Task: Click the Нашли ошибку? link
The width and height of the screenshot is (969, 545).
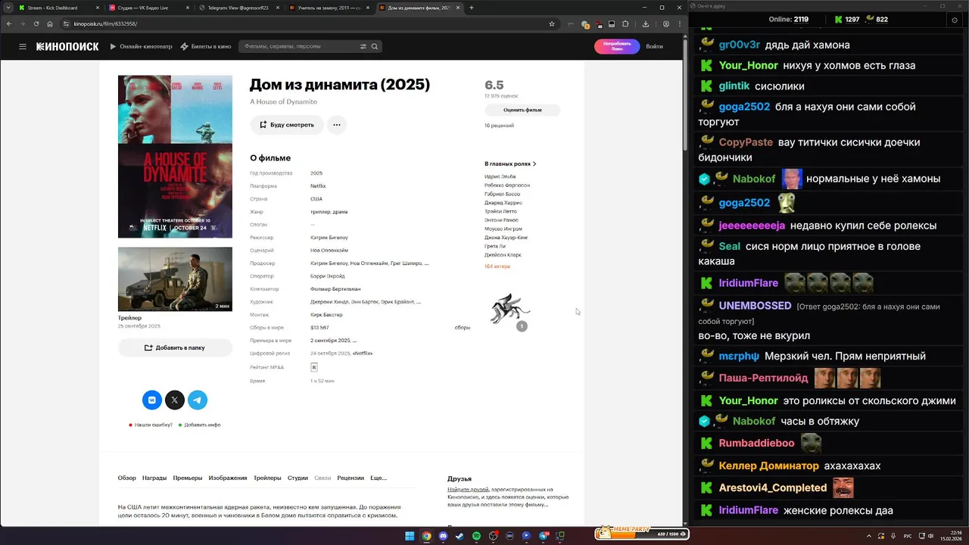Action: pos(154,425)
